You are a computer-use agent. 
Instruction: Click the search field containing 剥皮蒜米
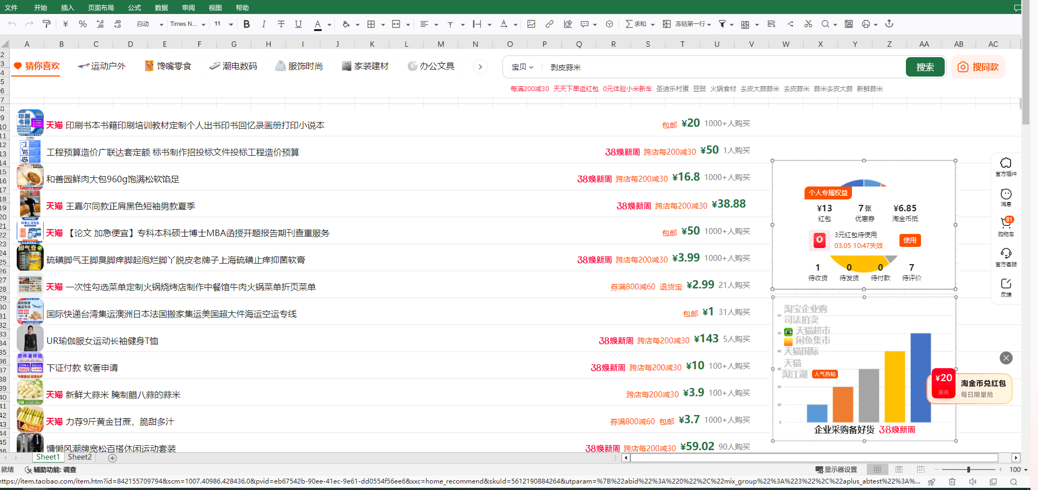coord(723,67)
